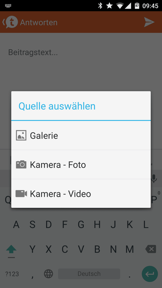Go back via Tapatalk logo
Image resolution: width=162 pixels, height=288 pixels.
[10, 22]
